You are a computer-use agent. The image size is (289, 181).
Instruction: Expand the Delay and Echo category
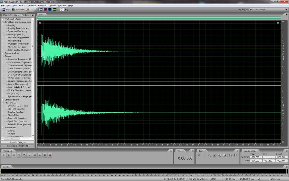point(3,100)
